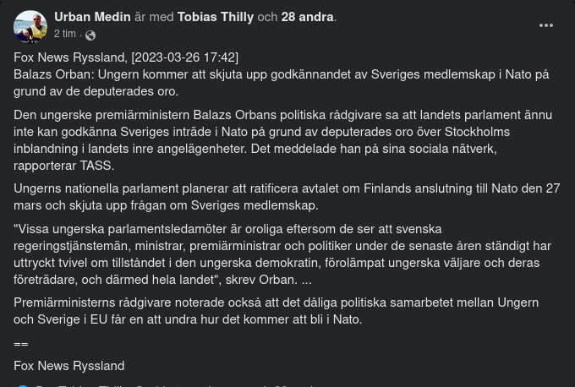575x387 pixels.
Task: Click the top "Fox News Ryssland," source line
Action: pyautogui.click(x=70, y=57)
